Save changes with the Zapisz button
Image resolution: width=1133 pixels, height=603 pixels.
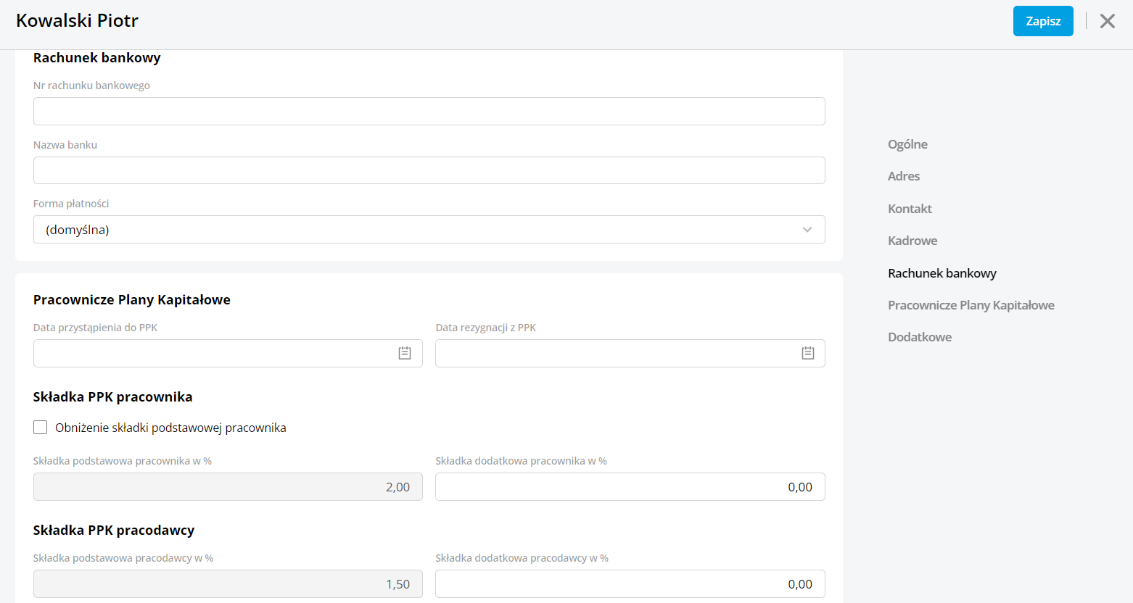(1042, 21)
